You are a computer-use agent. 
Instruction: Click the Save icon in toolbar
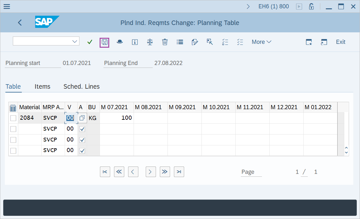tap(104, 42)
